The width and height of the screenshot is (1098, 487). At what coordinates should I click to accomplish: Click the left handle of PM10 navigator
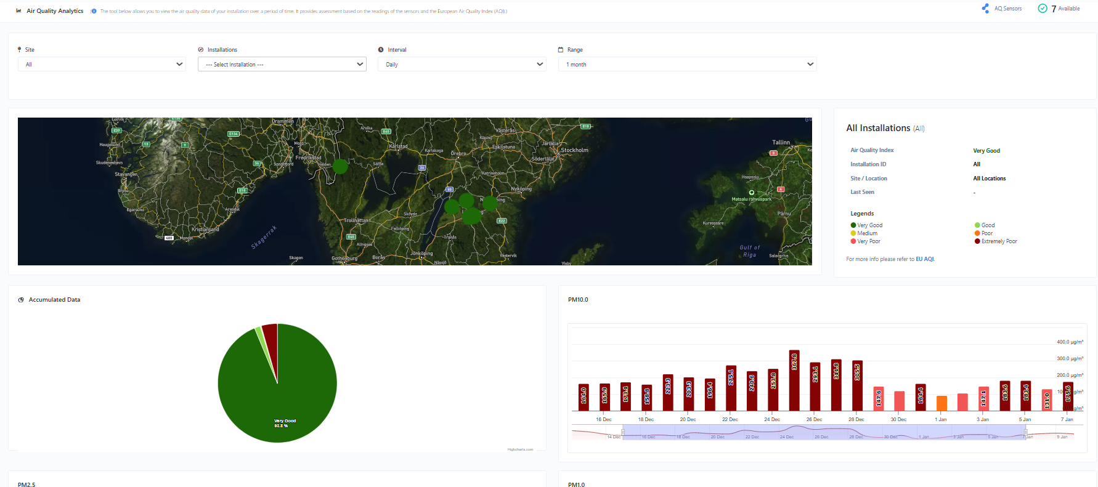click(x=622, y=432)
